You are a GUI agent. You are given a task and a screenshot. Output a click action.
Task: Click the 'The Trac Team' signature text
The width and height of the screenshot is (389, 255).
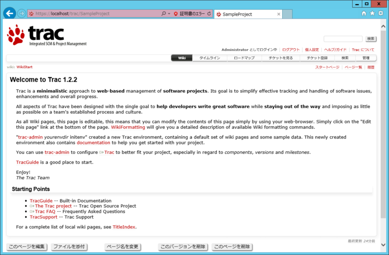[x=33, y=178]
